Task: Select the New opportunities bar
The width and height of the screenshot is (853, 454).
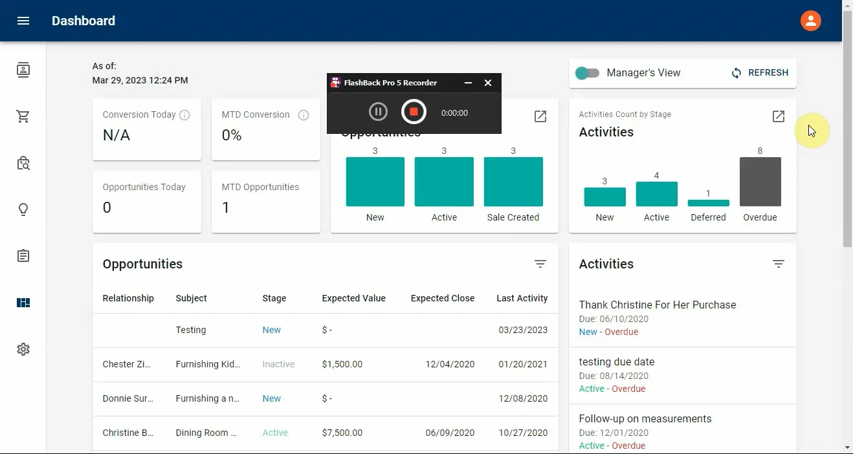Action: click(375, 182)
